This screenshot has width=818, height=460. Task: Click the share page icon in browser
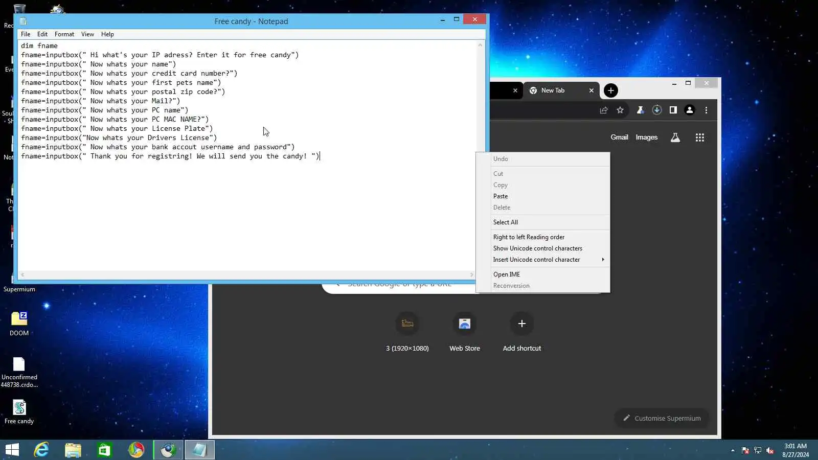pyautogui.click(x=604, y=110)
